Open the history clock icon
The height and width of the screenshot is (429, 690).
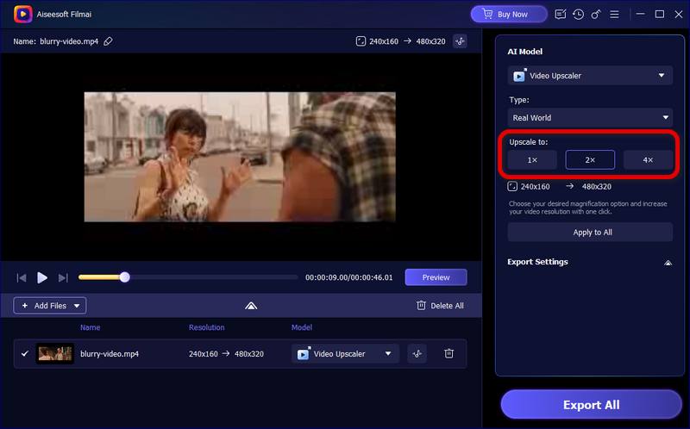578,15
